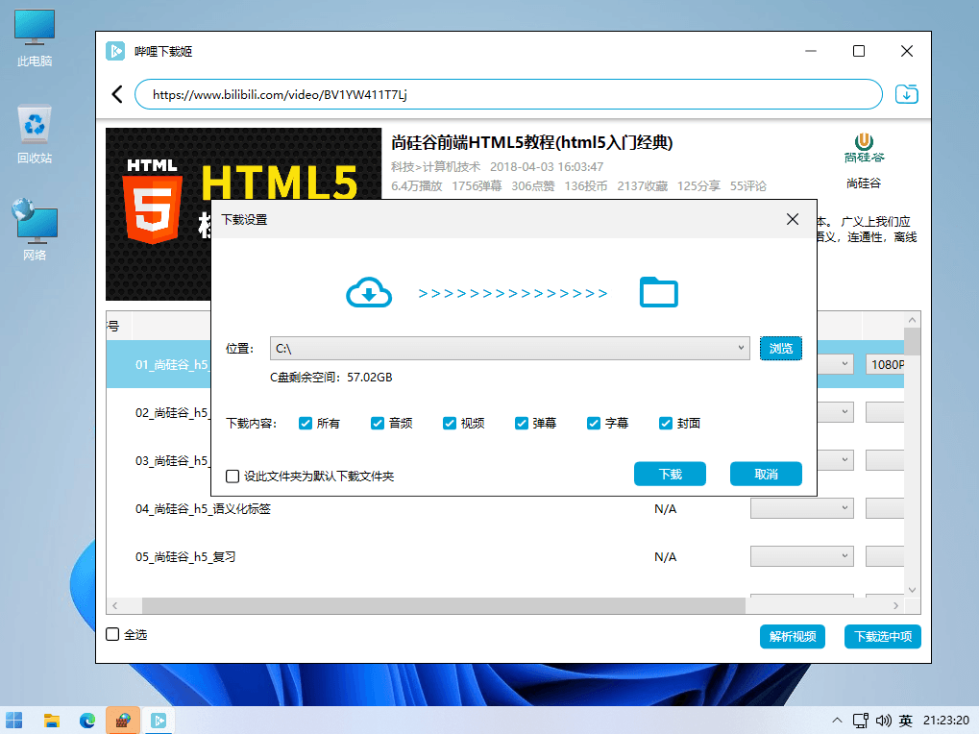Open the audio quality dropdown in row 01
Screen dimensions: 979x734
[835, 364]
